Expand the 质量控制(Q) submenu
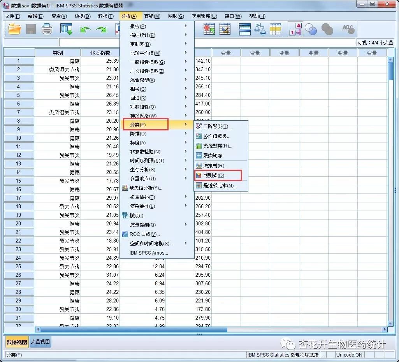 (157, 225)
